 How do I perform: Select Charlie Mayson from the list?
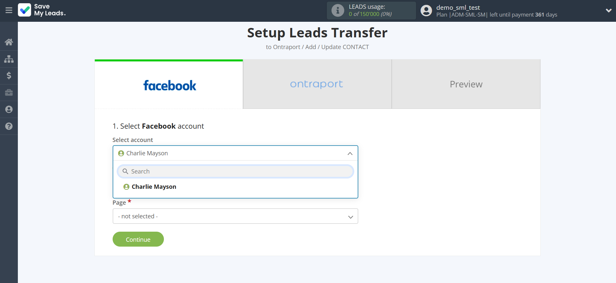[x=154, y=187]
